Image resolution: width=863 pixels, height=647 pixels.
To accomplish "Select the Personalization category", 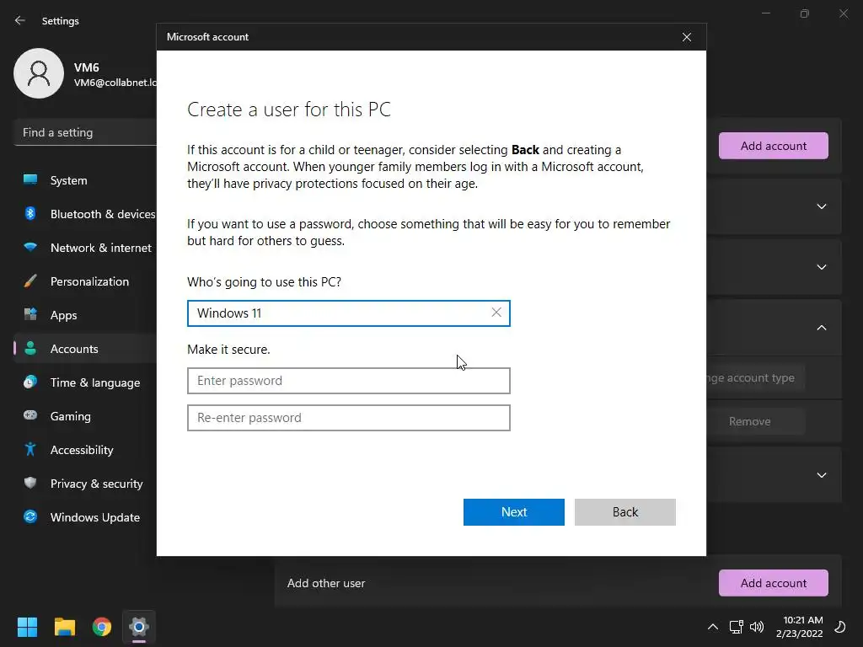I will [89, 281].
